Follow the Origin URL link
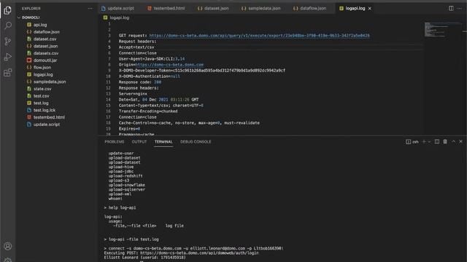 coord(169,65)
